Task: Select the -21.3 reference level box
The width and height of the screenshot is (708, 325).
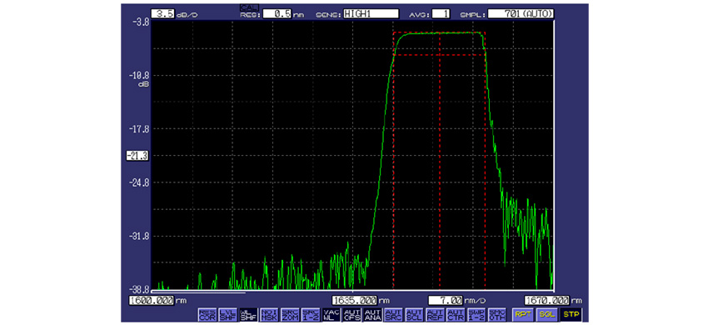Action: pyautogui.click(x=137, y=156)
